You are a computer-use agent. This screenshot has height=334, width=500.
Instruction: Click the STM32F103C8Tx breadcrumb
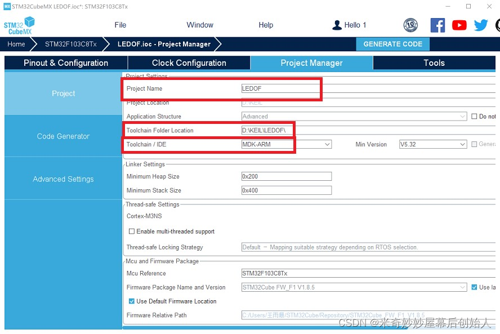pos(71,44)
